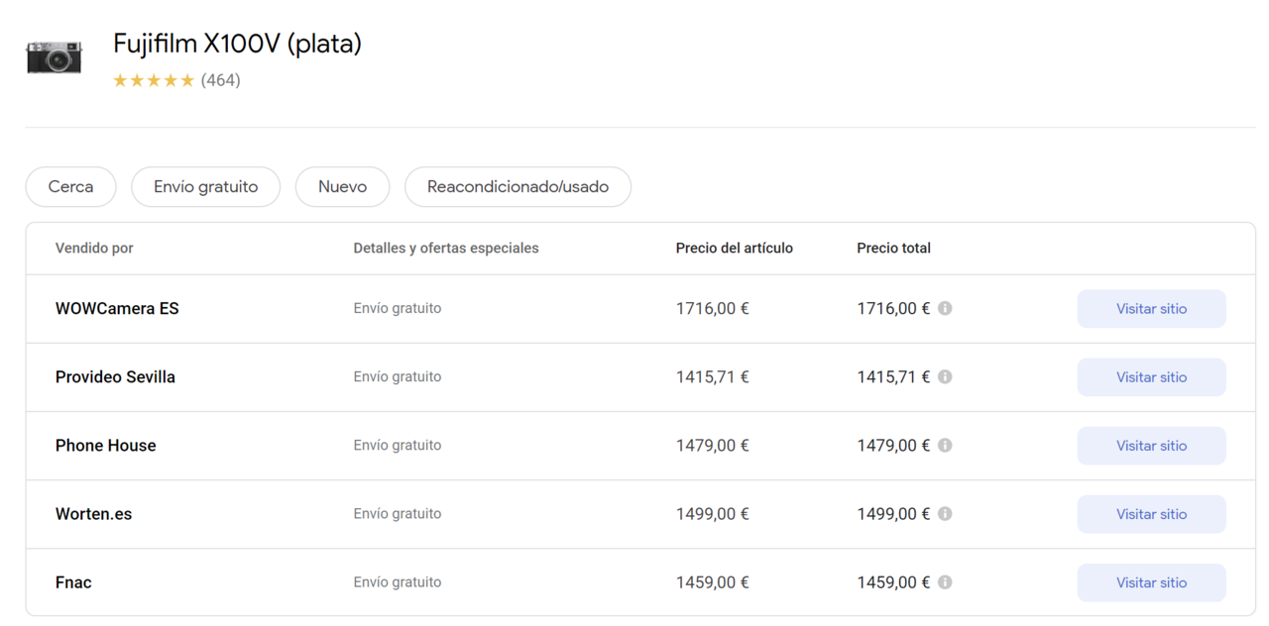This screenshot has height=626, width=1269.
Task: Click WOWCamera ES item price 1716,00 €
Action: tap(713, 308)
